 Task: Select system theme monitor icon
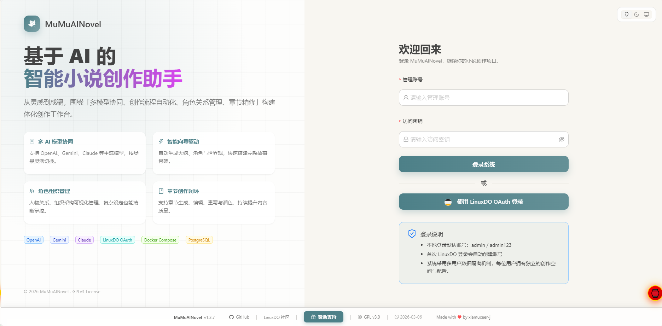pos(646,14)
